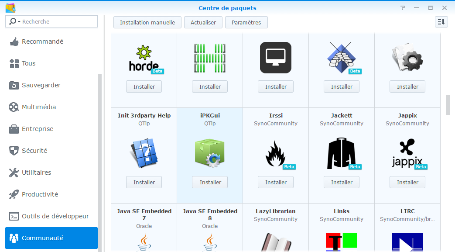455x252 pixels.
Task: Click "SynoCommunity" publisher under Irssi
Action: [276, 123]
